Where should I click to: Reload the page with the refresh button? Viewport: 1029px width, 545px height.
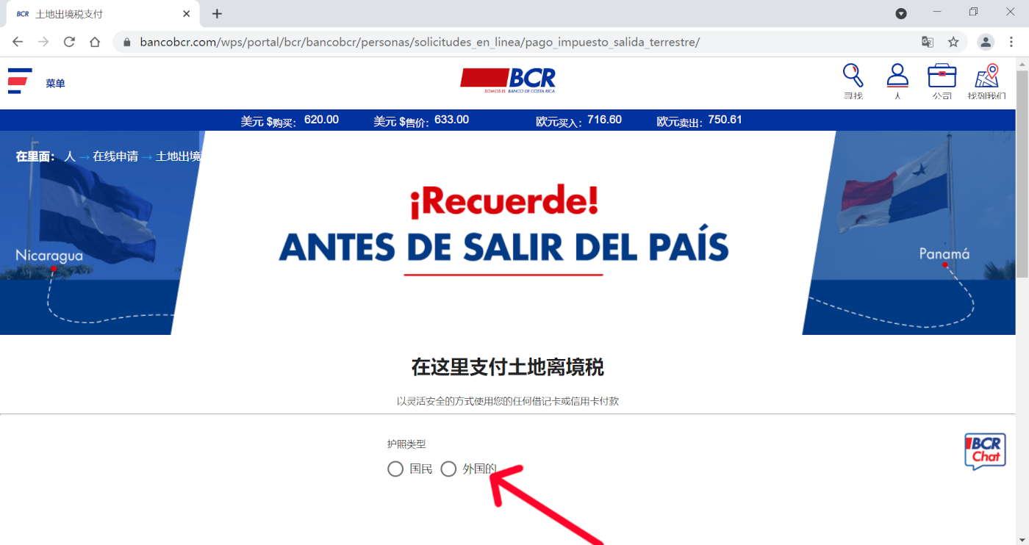click(x=69, y=42)
